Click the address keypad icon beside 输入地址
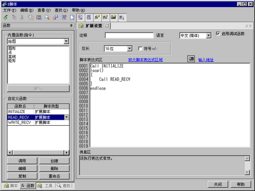Viewport: 255px width, 191px height. tap(191, 59)
